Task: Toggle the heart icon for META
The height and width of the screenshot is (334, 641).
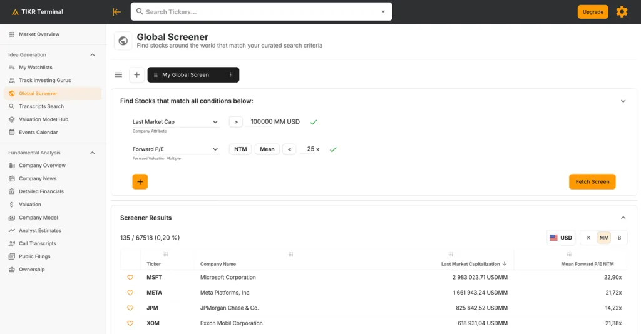Action: tap(130, 293)
